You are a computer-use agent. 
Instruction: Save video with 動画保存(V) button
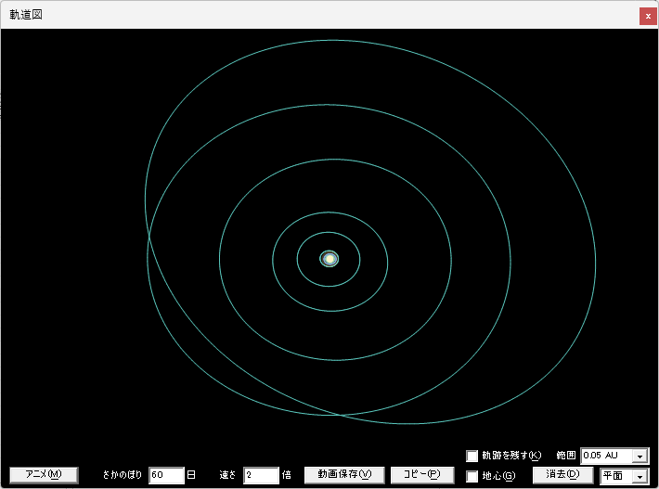pyautogui.click(x=344, y=475)
